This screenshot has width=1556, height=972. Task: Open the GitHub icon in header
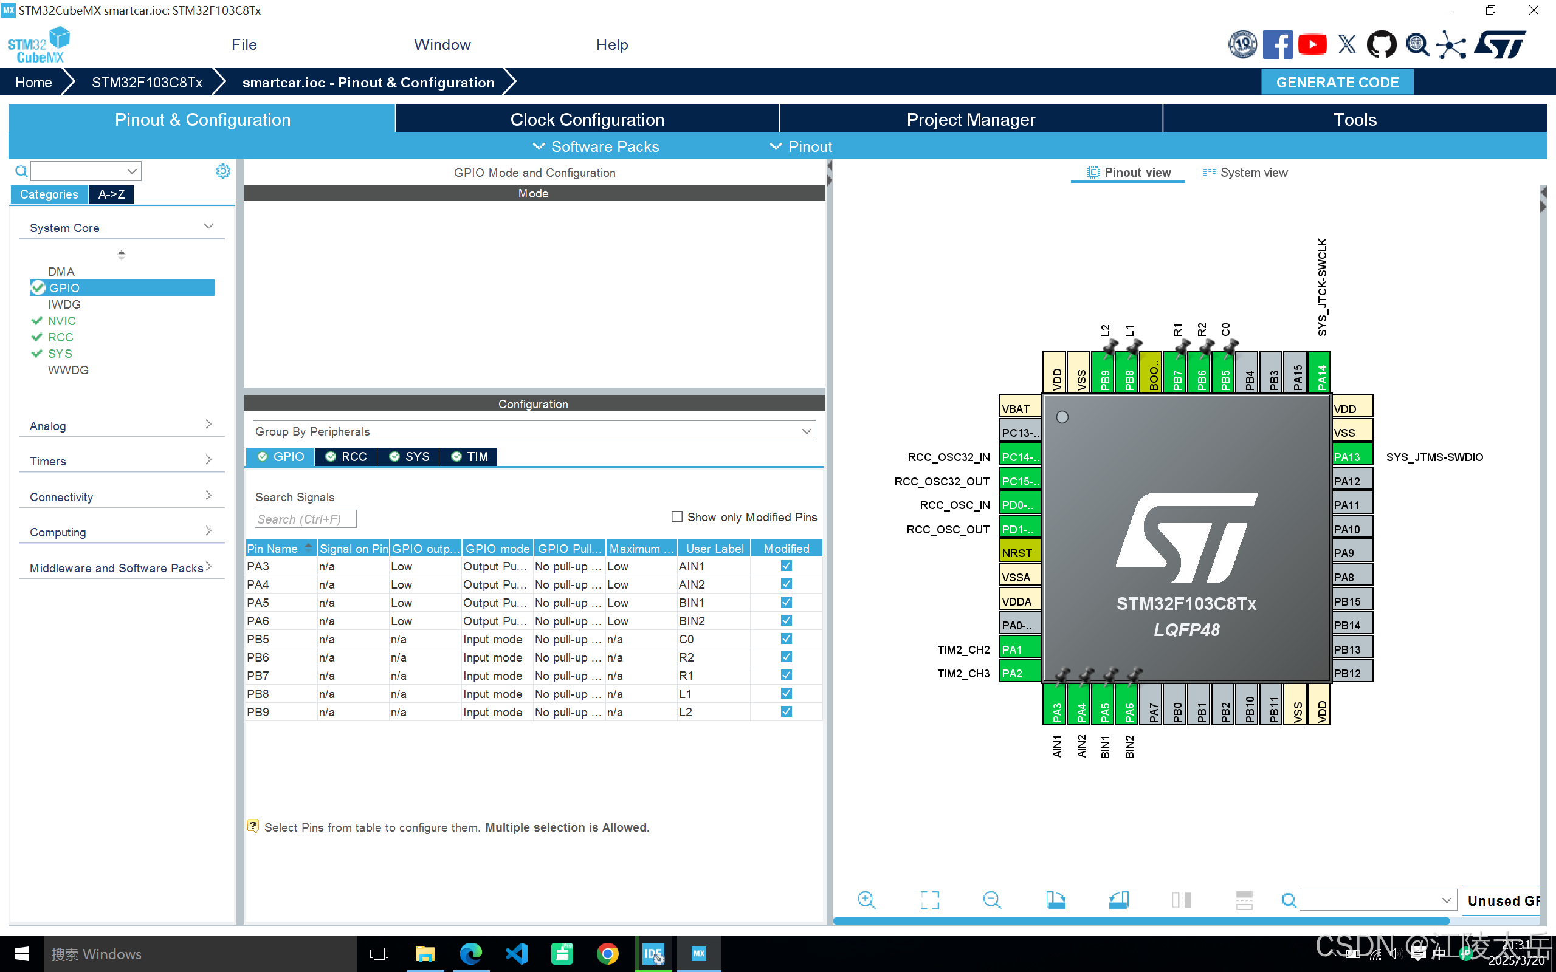1380,44
